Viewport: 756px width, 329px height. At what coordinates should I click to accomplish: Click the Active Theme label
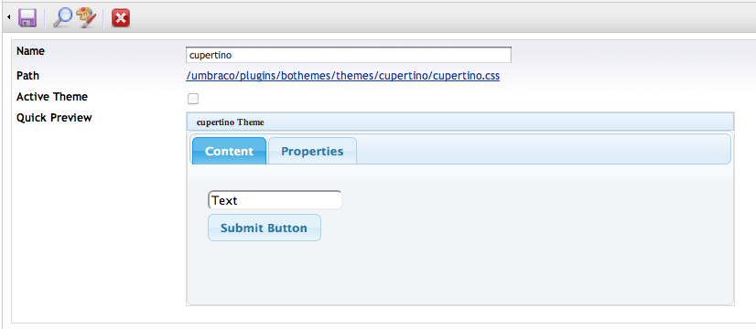[52, 97]
